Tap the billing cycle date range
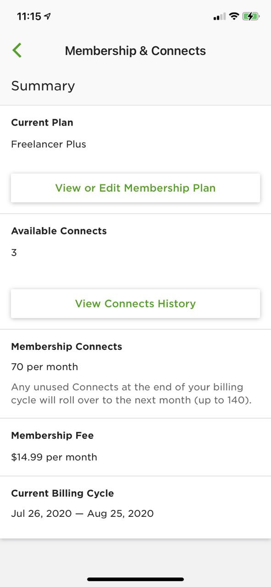Screen dimensions: 271x587 82,514
